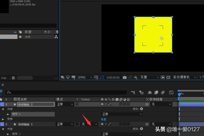Click the flowchart icon beside the composition item
The width and height of the screenshot is (204, 136).
(56, 37)
